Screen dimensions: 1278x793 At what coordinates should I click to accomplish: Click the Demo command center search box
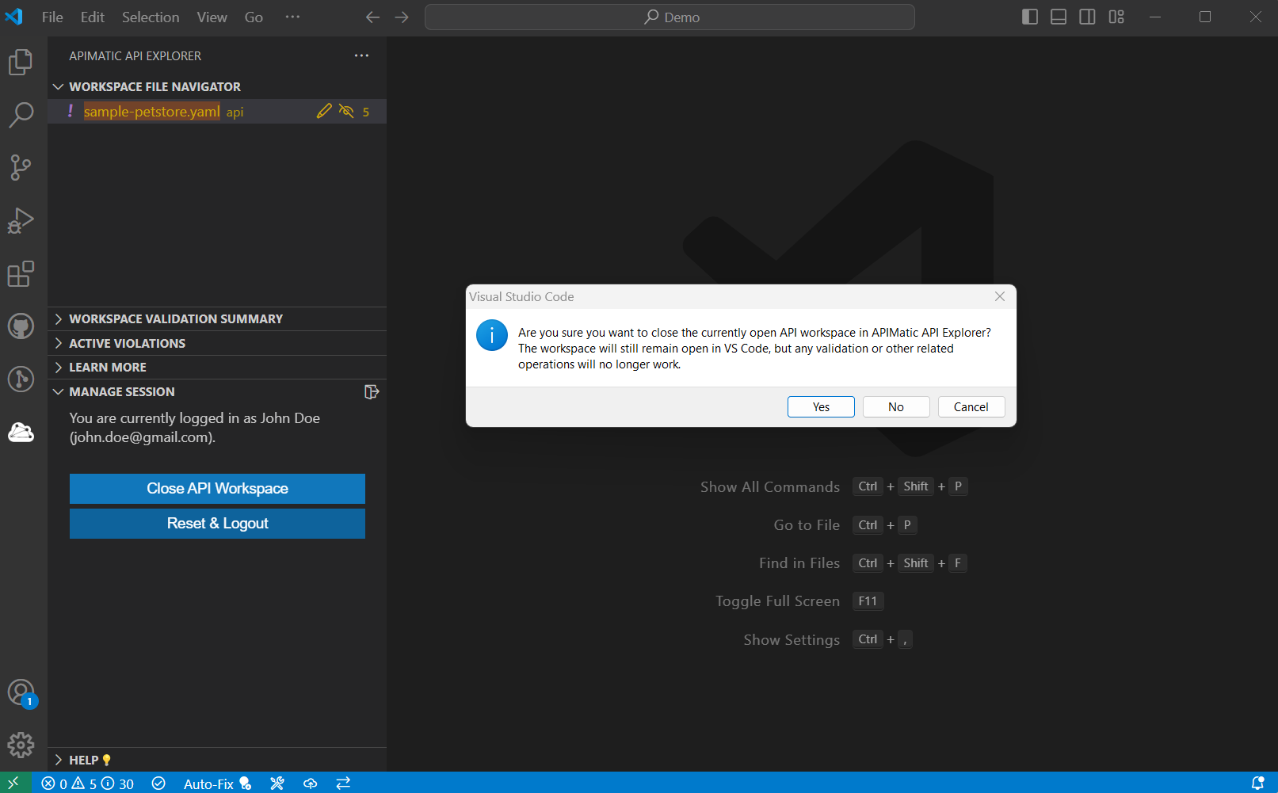tap(670, 17)
